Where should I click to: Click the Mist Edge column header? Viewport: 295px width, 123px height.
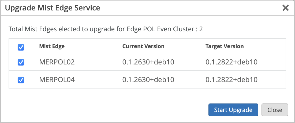[x=52, y=46]
